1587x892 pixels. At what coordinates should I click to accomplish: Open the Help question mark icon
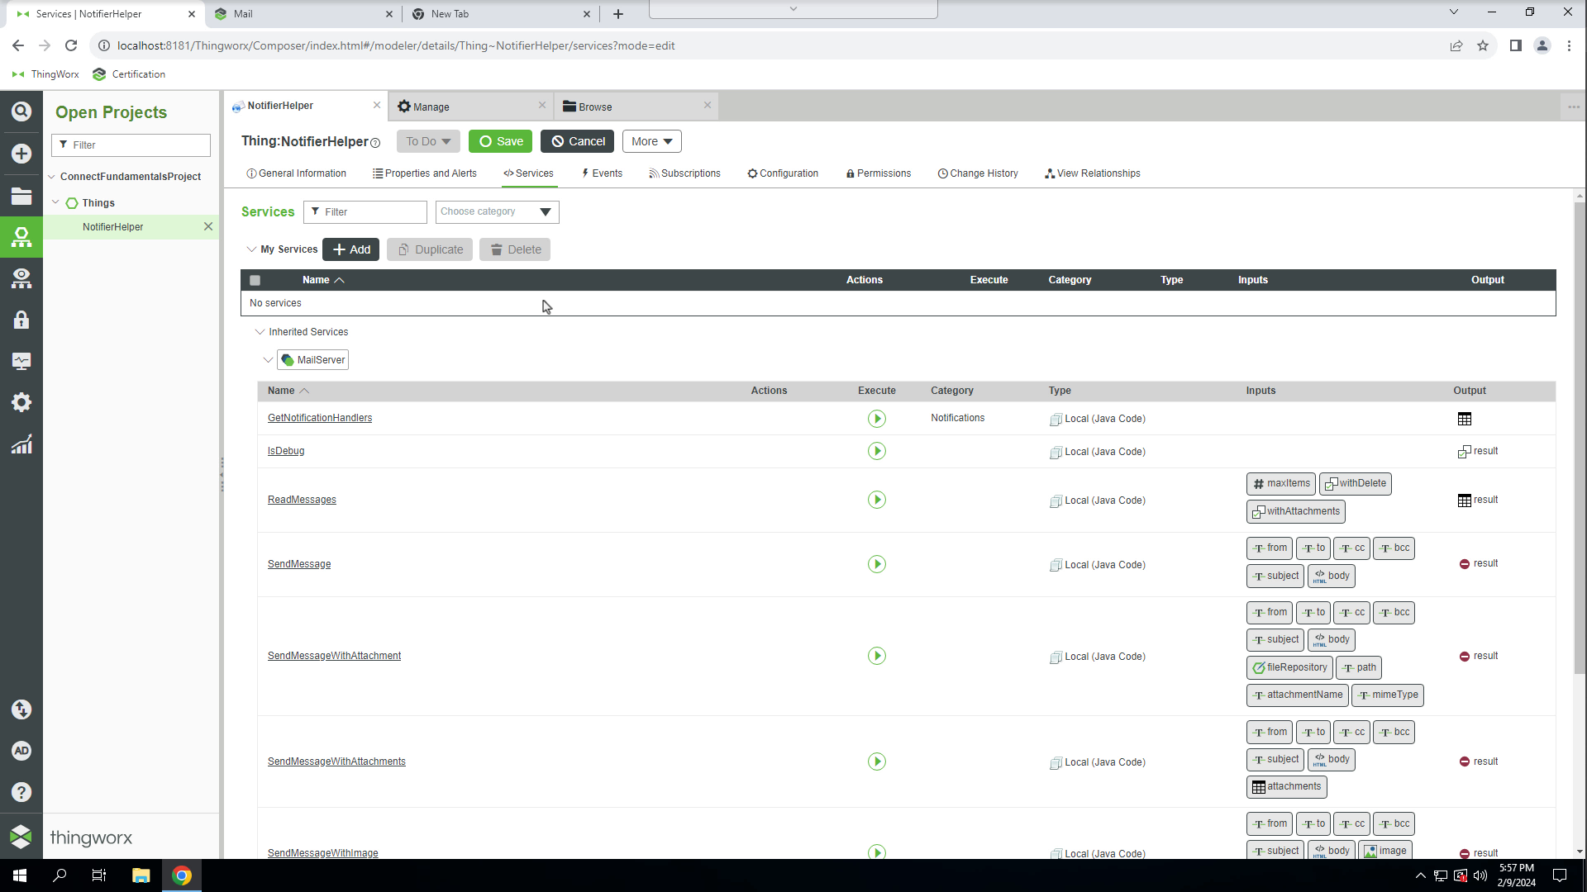(21, 792)
